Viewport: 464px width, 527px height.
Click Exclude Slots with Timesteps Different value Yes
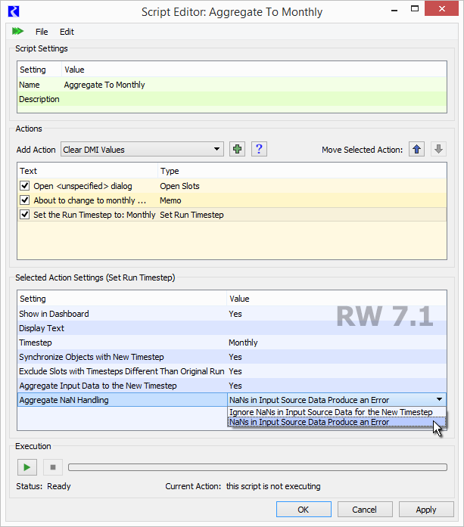point(235,371)
